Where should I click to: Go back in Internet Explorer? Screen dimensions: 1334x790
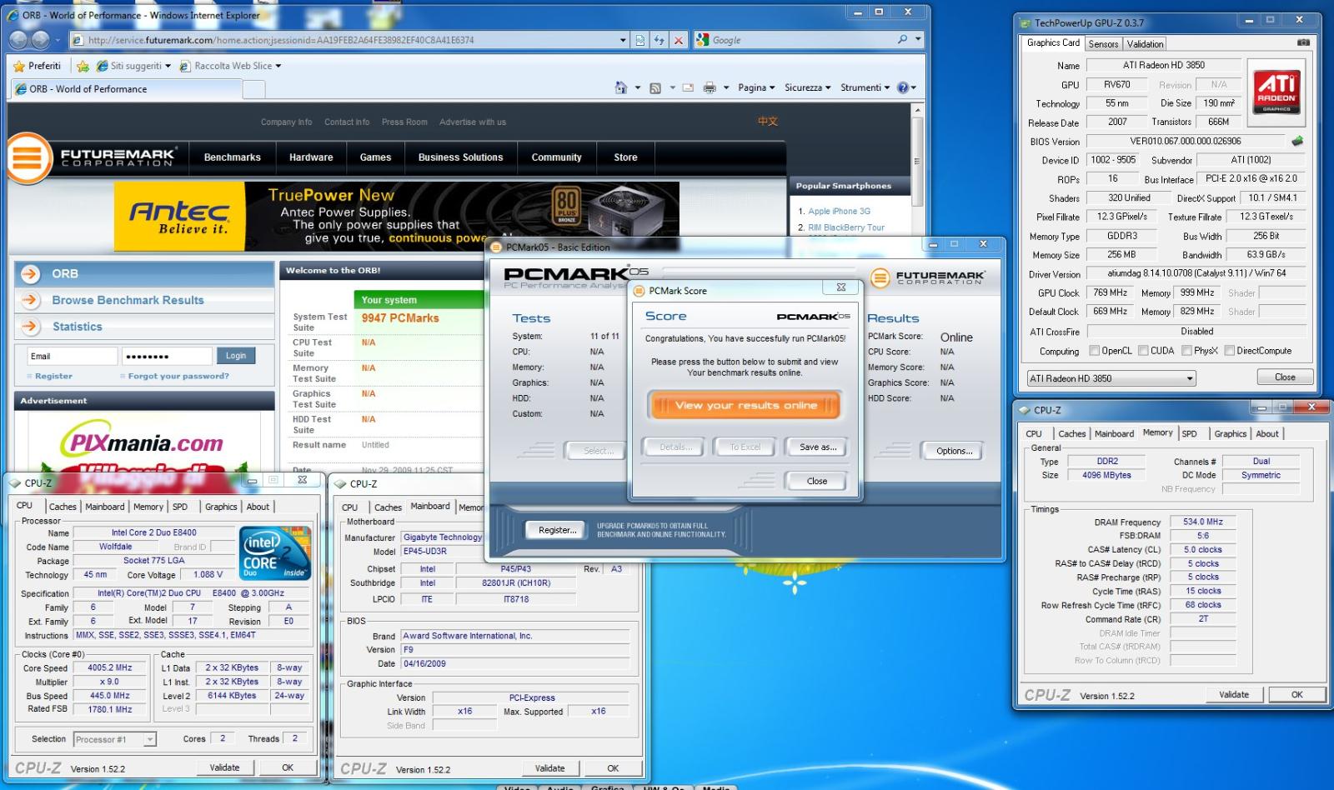click(x=18, y=39)
